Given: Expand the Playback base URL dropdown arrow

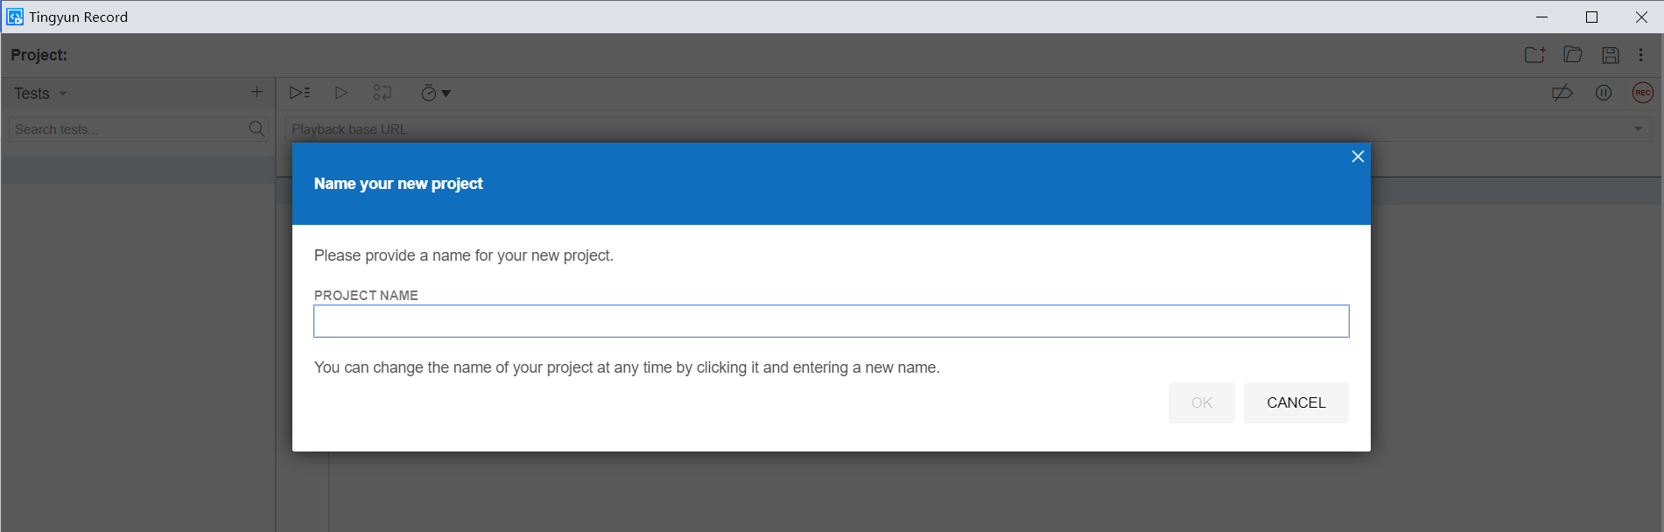Looking at the screenshot, I should [1638, 129].
